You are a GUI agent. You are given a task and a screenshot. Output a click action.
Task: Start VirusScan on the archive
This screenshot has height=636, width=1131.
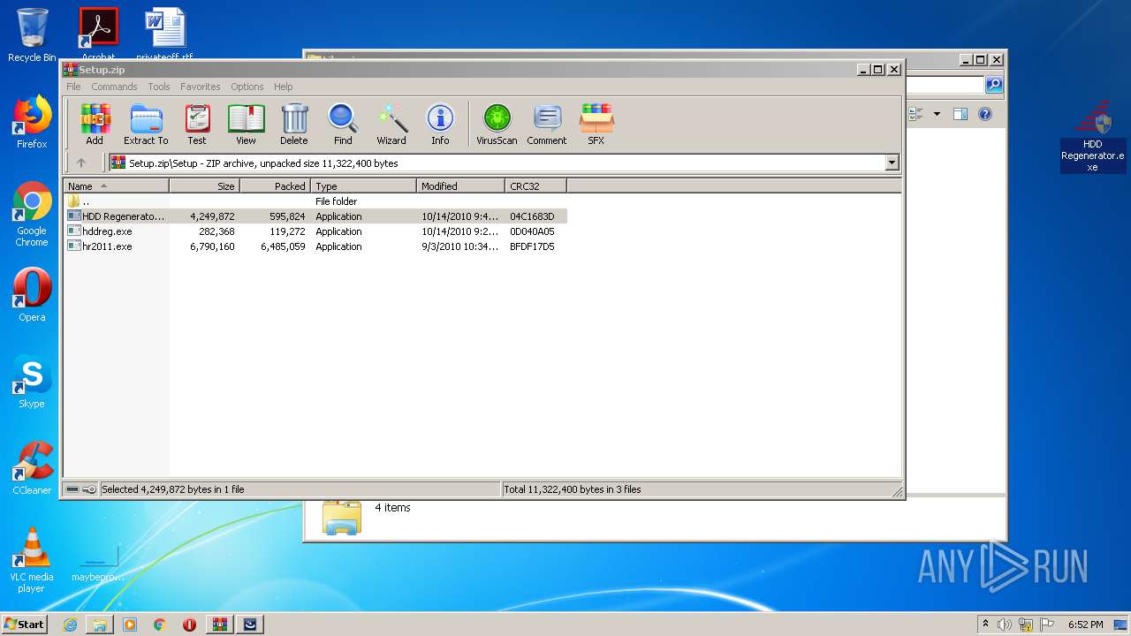point(497,124)
